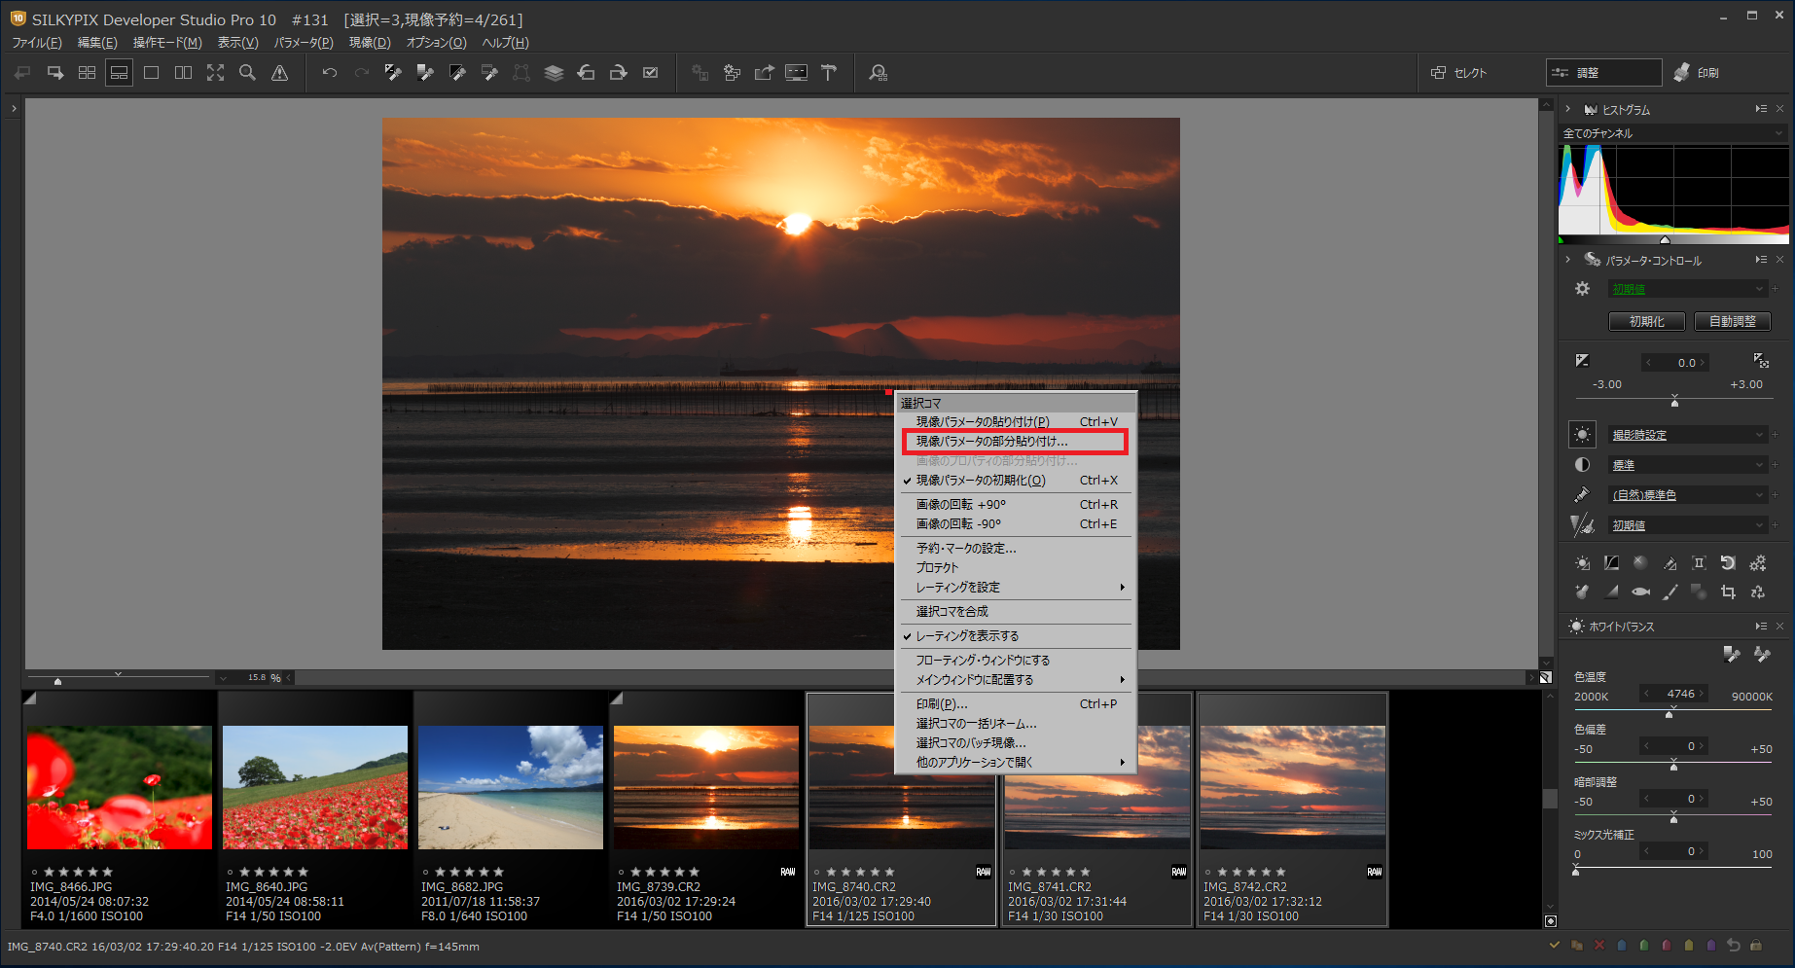Open the tone curve sub-tool icon
Viewport: 1795px width, 968px height.
pyautogui.click(x=1612, y=563)
